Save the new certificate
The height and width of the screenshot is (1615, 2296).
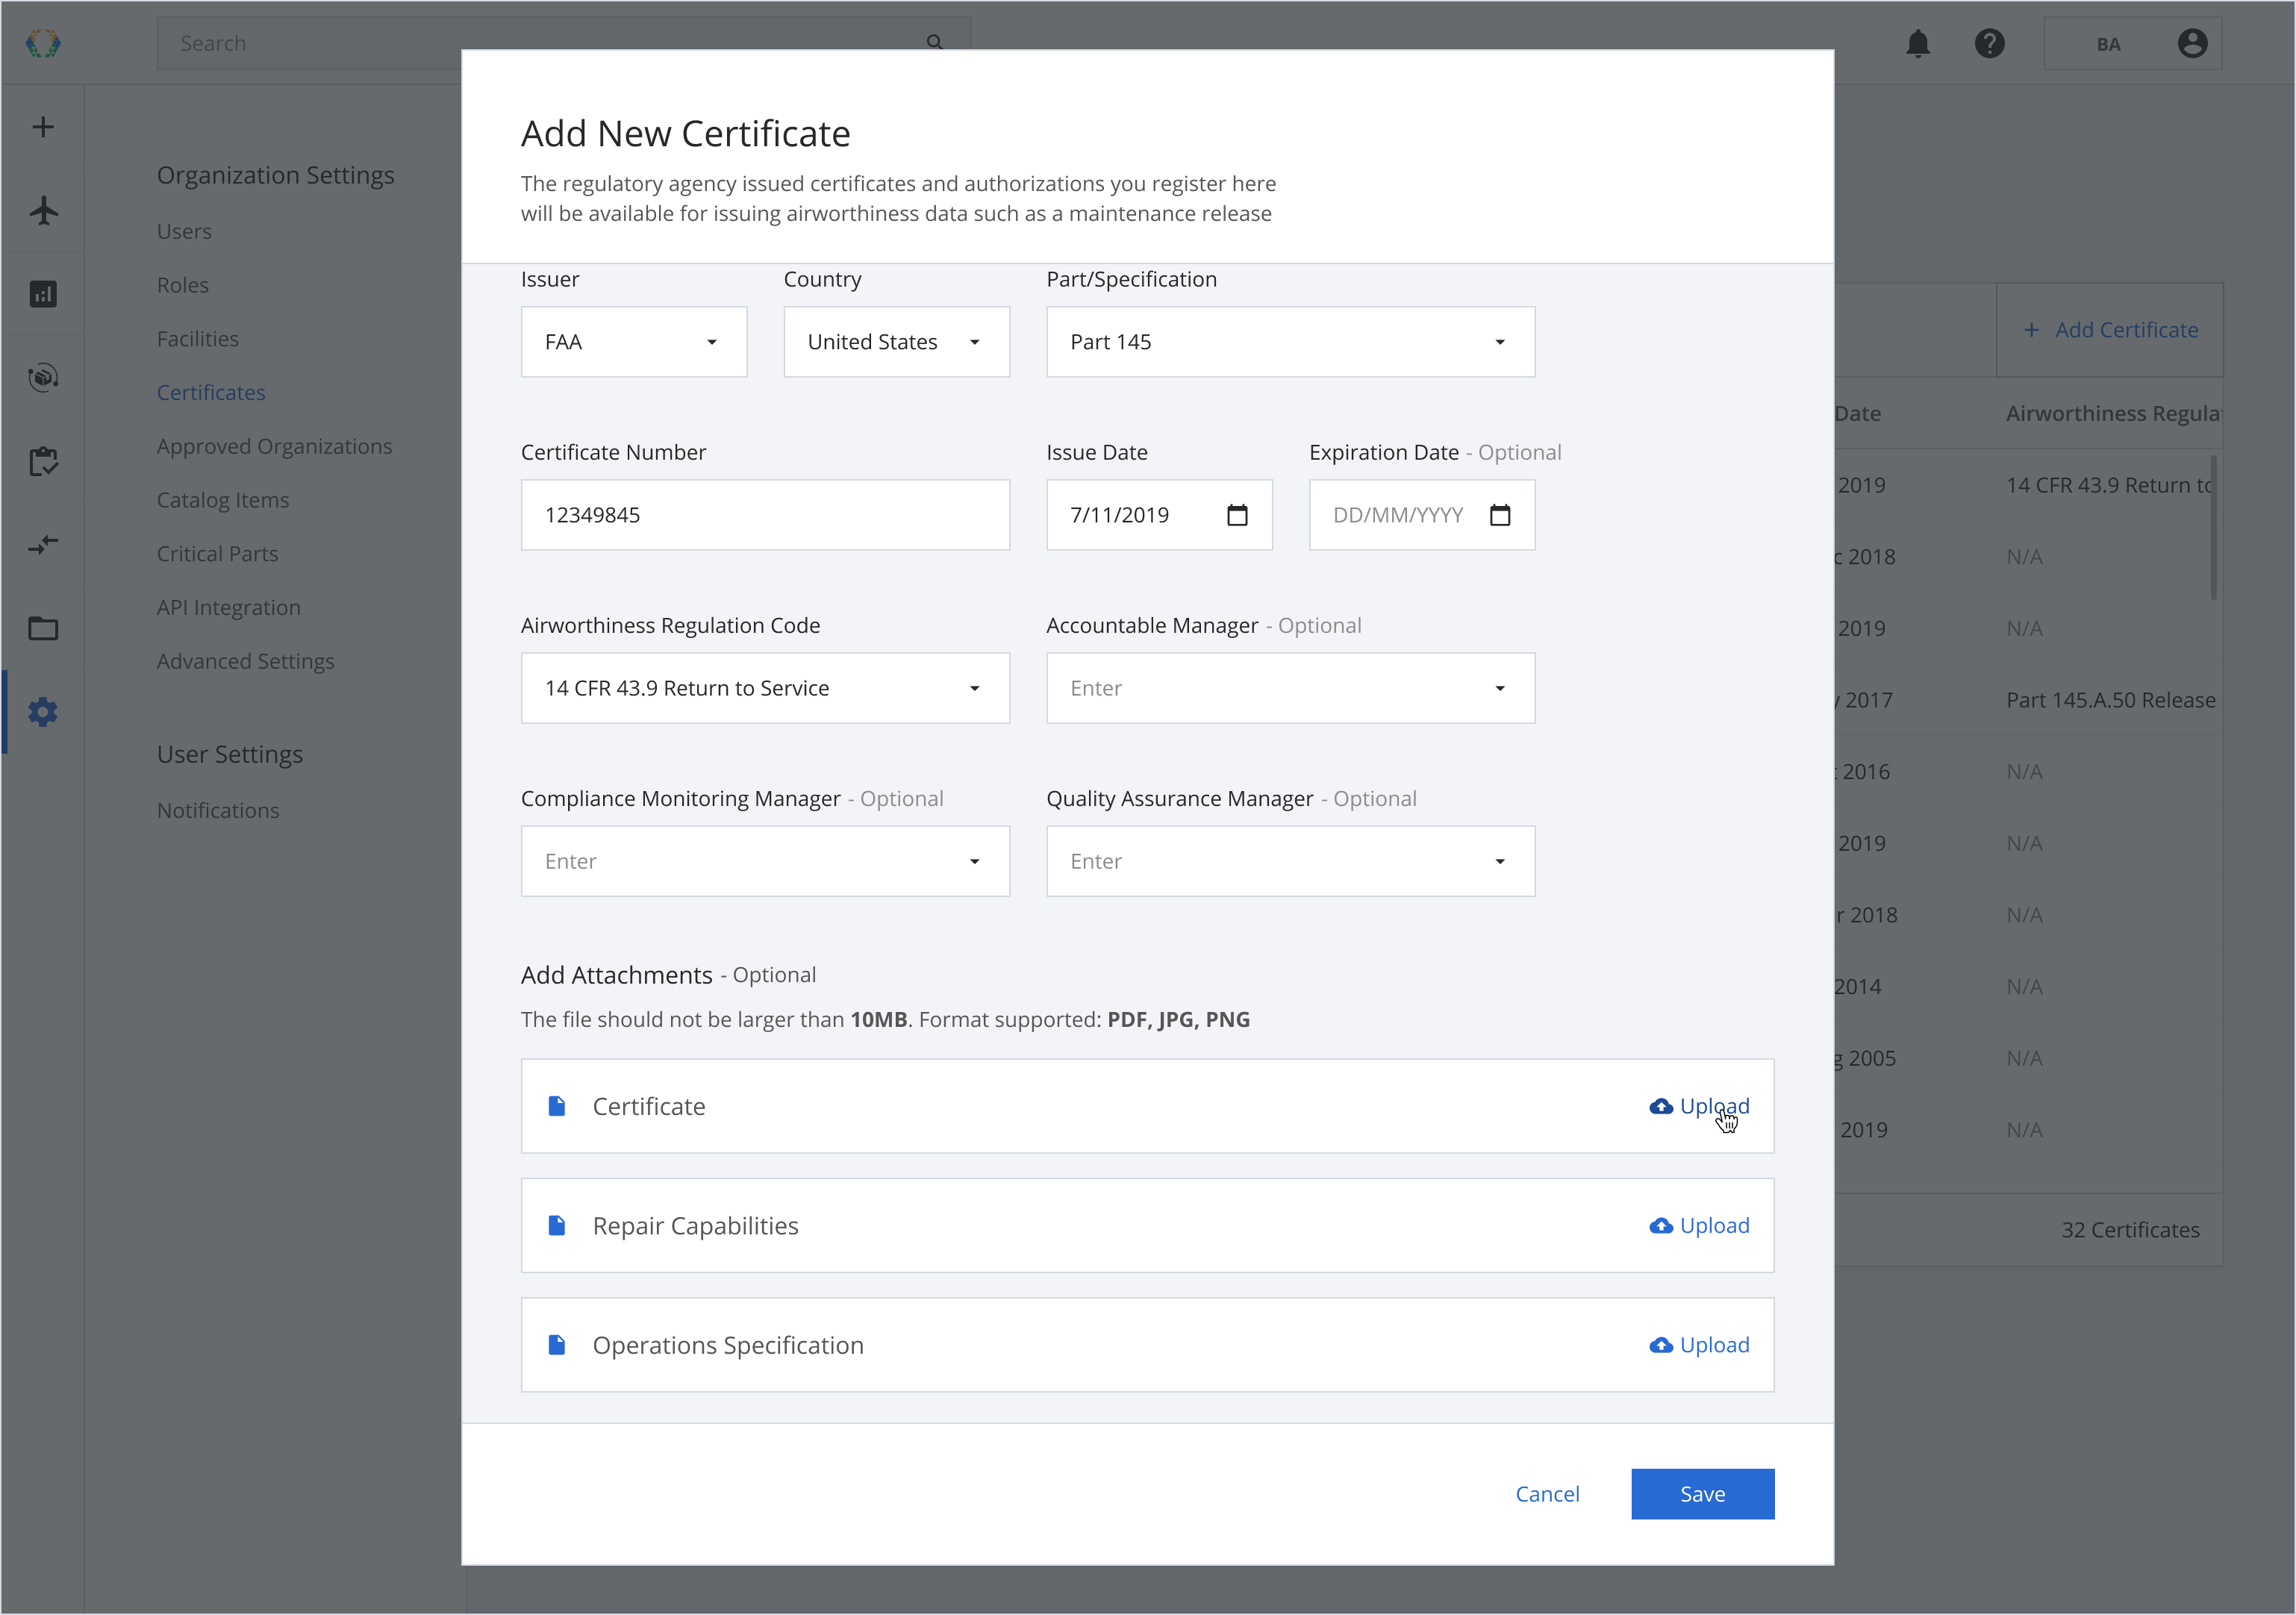(1703, 1494)
